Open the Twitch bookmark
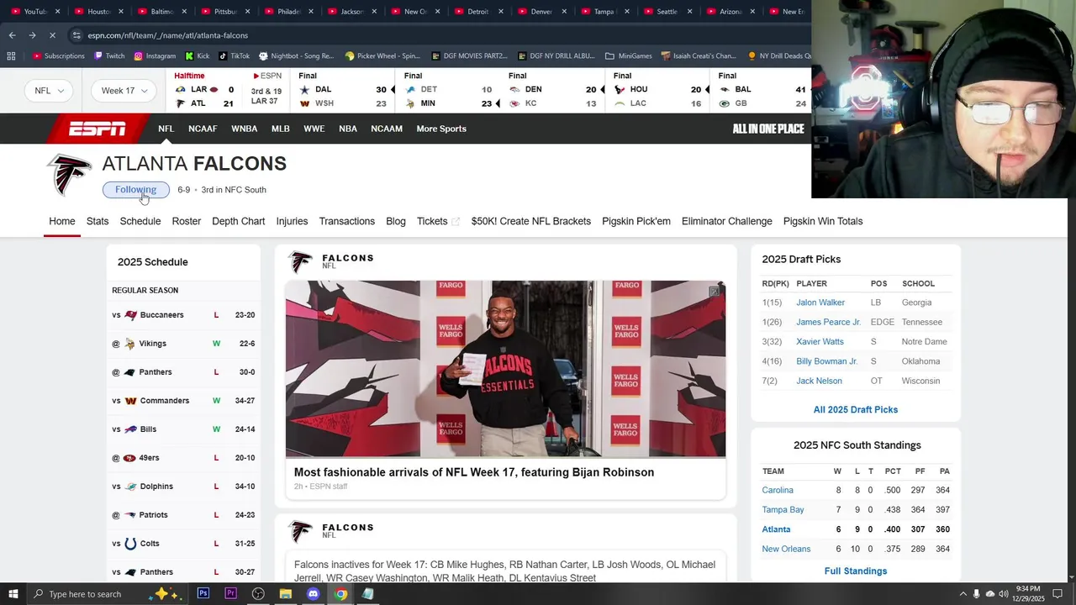 [109, 56]
